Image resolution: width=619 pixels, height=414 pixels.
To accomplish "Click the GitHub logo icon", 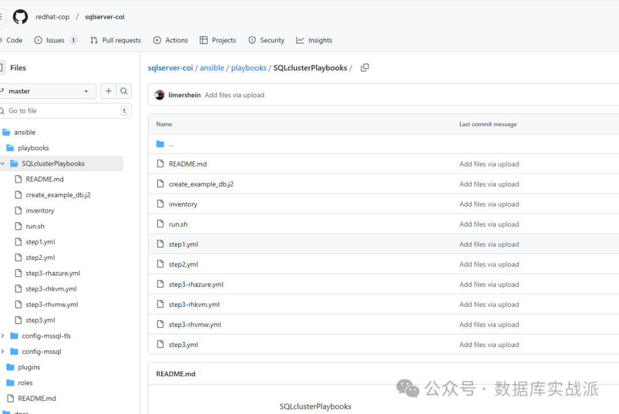I will tap(21, 17).
